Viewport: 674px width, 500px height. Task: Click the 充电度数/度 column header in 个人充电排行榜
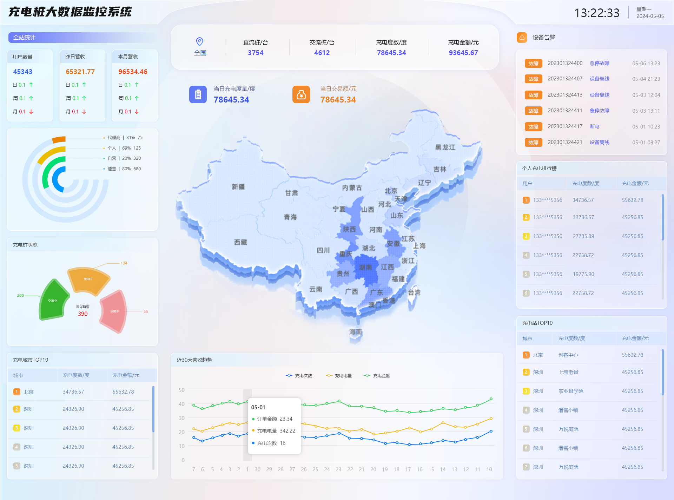click(586, 183)
